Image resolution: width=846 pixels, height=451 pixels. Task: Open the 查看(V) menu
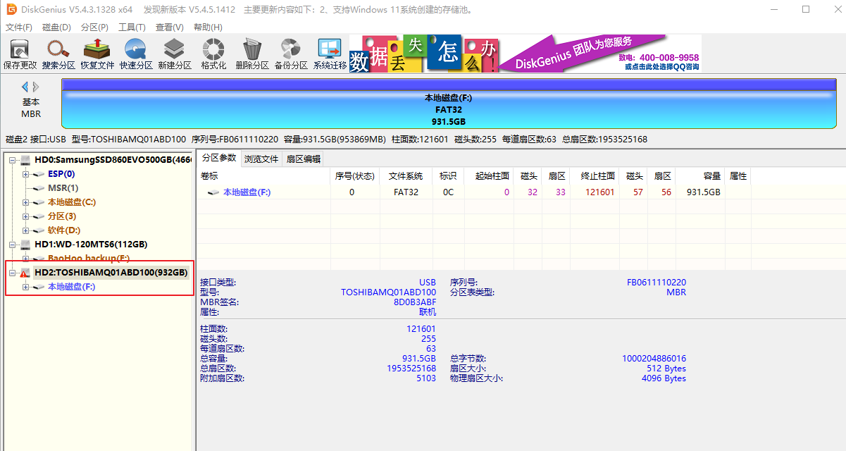click(169, 27)
